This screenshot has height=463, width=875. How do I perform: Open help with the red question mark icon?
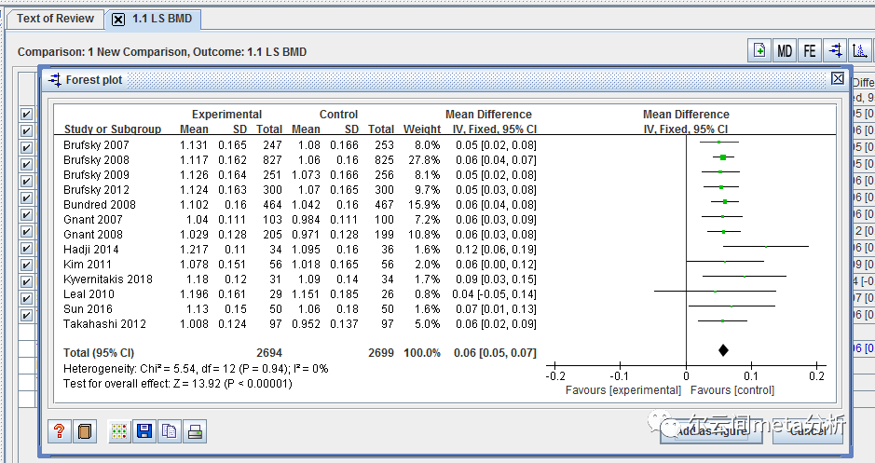pyautogui.click(x=59, y=431)
